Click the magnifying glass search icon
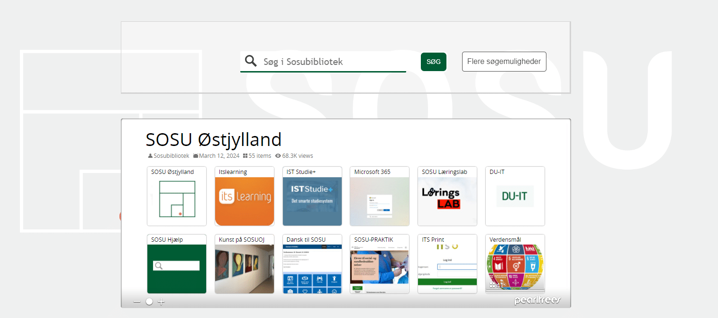The image size is (718, 318). (x=251, y=61)
